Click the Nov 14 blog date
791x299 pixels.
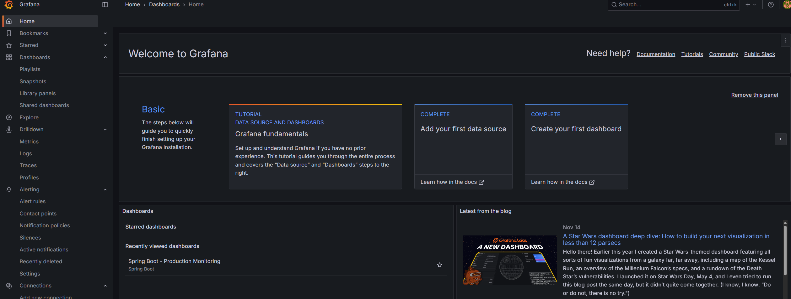point(571,227)
